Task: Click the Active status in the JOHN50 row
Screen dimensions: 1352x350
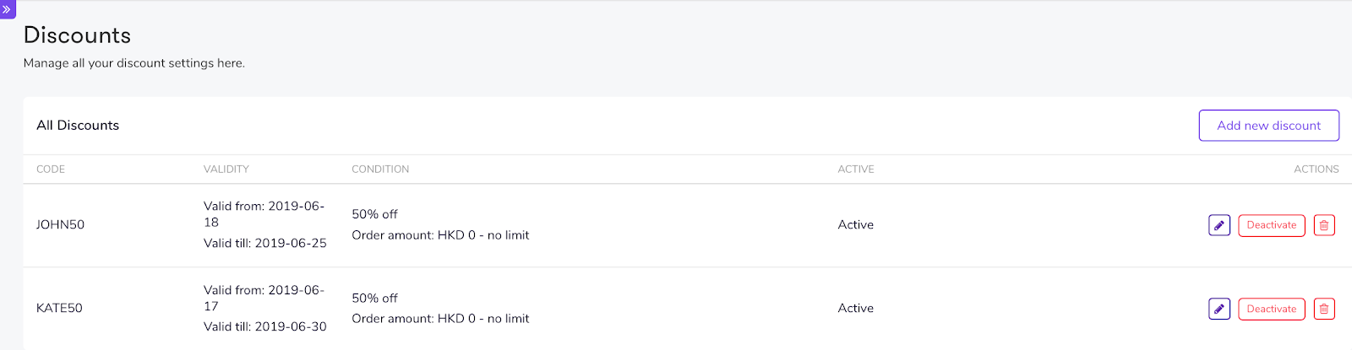Action: pos(856,225)
